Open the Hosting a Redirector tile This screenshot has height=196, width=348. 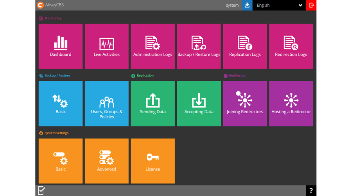[291, 103]
